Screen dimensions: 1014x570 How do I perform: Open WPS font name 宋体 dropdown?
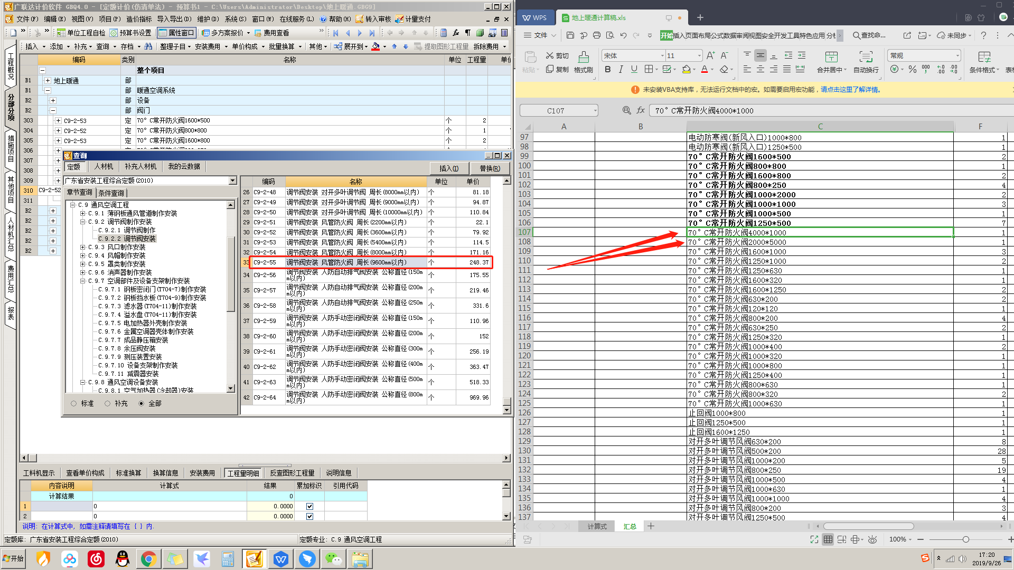[662, 55]
